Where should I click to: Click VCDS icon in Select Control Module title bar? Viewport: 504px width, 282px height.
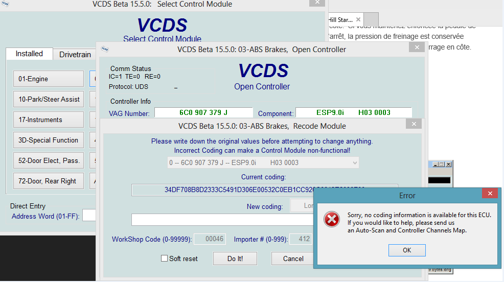(x=5, y=4)
